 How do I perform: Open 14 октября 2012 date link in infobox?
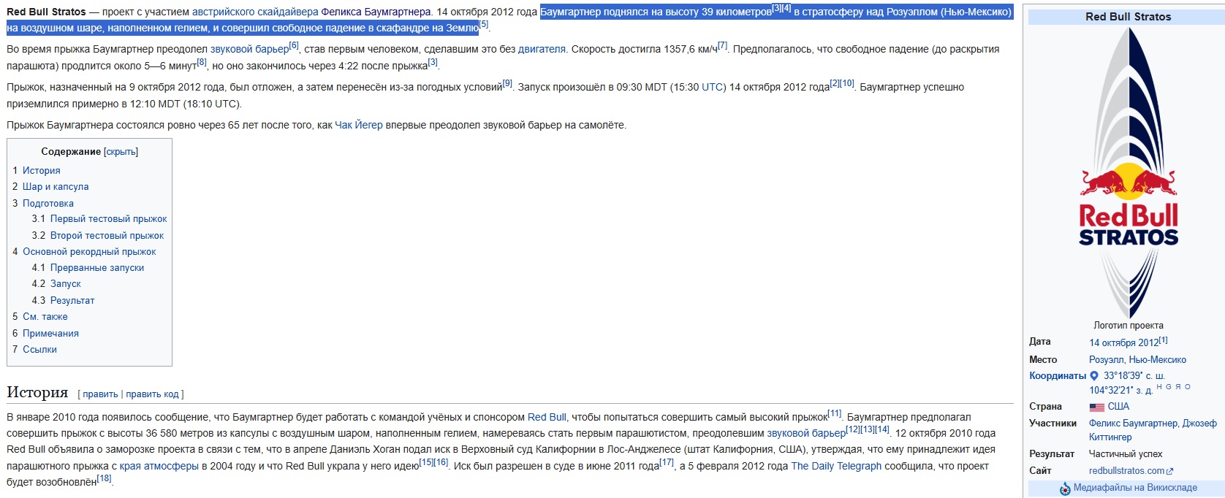tap(1124, 343)
